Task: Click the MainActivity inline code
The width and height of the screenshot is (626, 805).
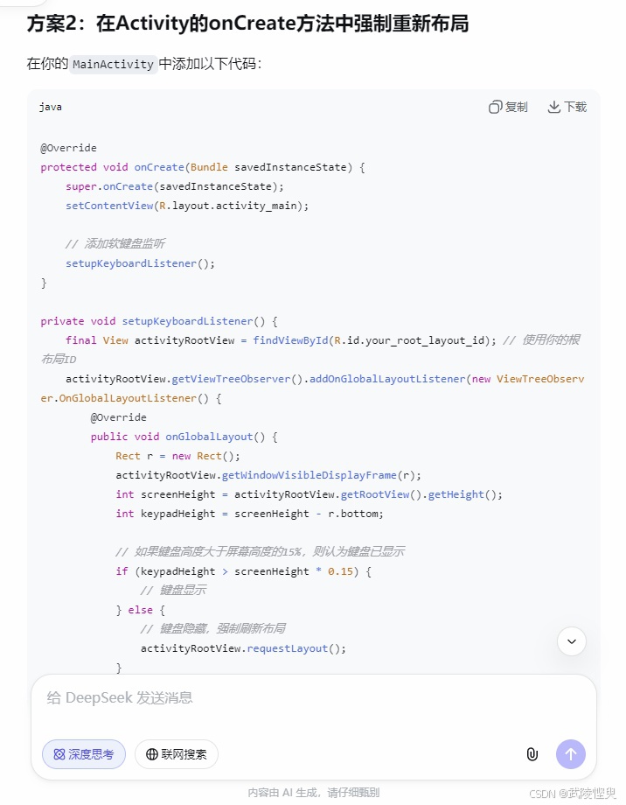Action: 113,64
